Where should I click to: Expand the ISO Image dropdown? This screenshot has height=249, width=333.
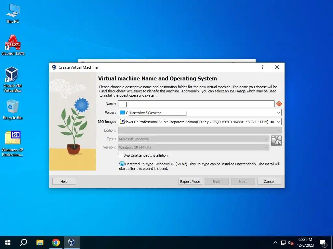click(278, 122)
